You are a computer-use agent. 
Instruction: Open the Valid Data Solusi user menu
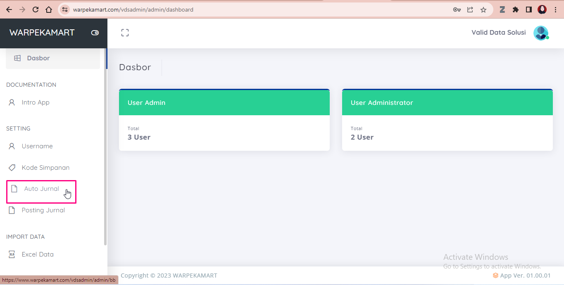point(499,33)
